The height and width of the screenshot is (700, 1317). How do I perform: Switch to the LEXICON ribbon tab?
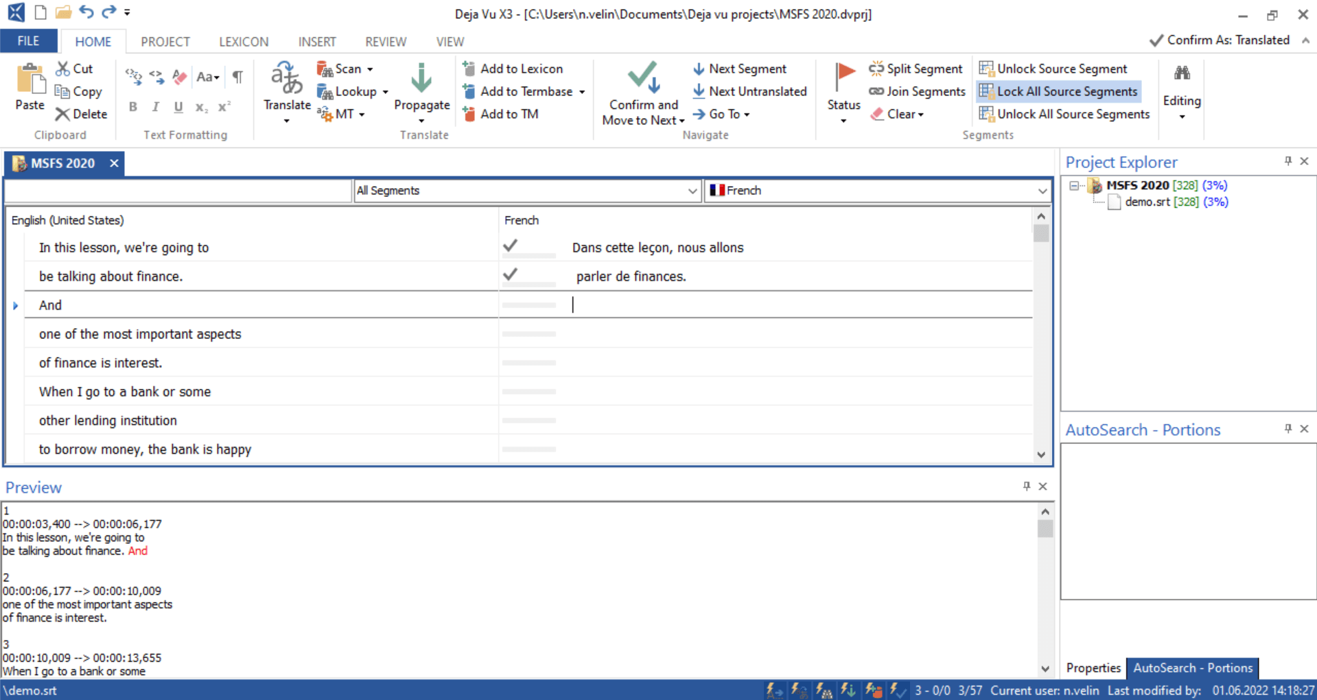[244, 42]
